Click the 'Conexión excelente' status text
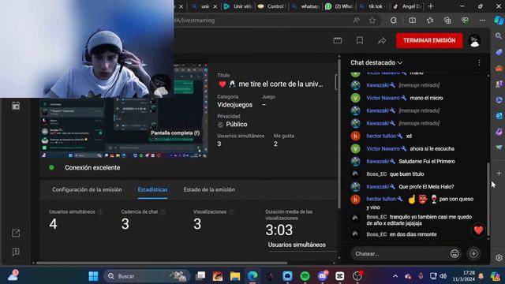The width and height of the screenshot is (505, 284). pos(92,167)
